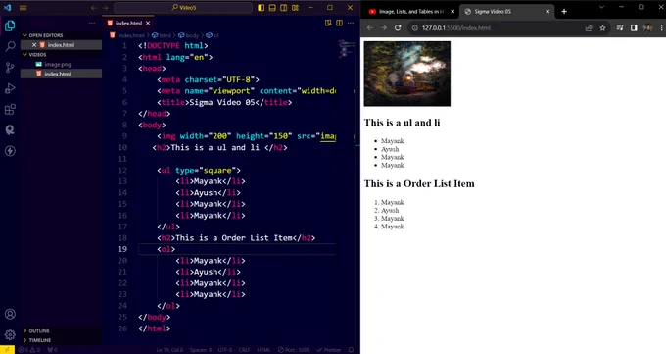Click the editor minimap

click(347, 49)
